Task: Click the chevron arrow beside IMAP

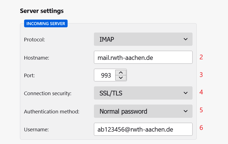Action: pyautogui.click(x=186, y=39)
